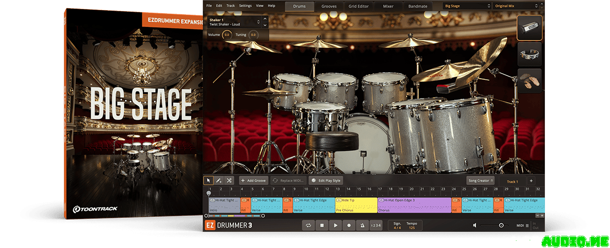This screenshot has height=248, width=610.
Task: Select the pencil draw tool
Action: 219,180
